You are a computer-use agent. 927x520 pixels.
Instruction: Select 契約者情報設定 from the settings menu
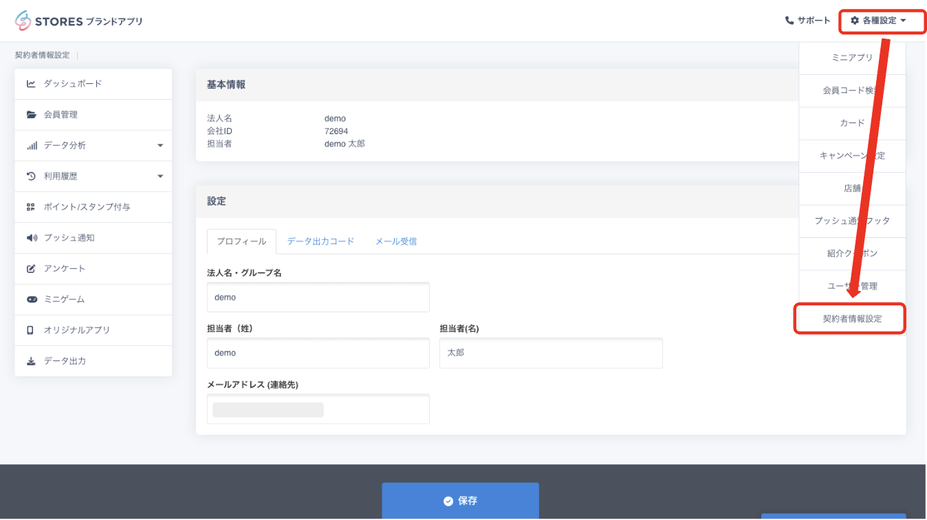coord(851,319)
